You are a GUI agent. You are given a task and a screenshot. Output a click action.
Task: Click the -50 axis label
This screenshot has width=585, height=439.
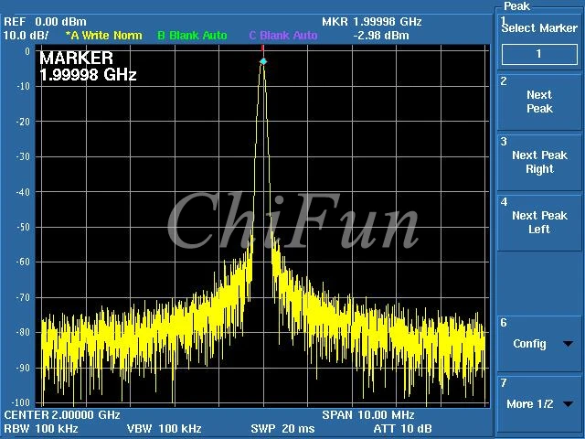(x=22, y=227)
